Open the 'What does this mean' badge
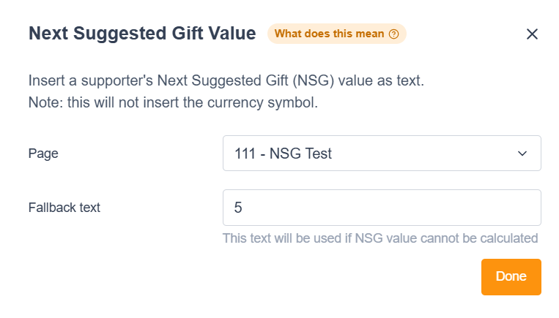559x318 pixels. click(x=336, y=34)
